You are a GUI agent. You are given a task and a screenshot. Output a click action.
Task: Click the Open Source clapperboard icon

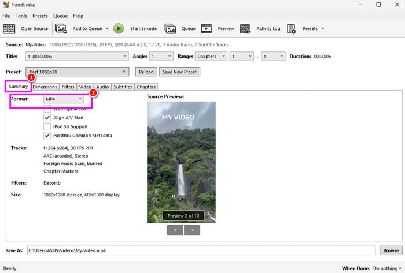click(x=9, y=29)
